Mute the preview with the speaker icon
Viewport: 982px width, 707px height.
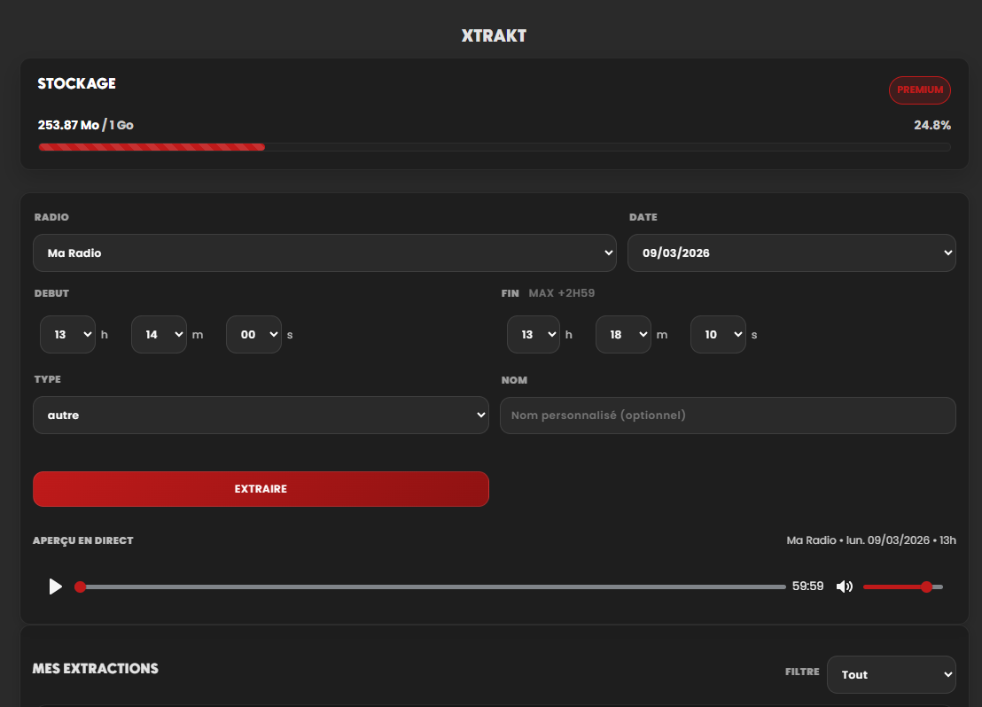click(845, 587)
